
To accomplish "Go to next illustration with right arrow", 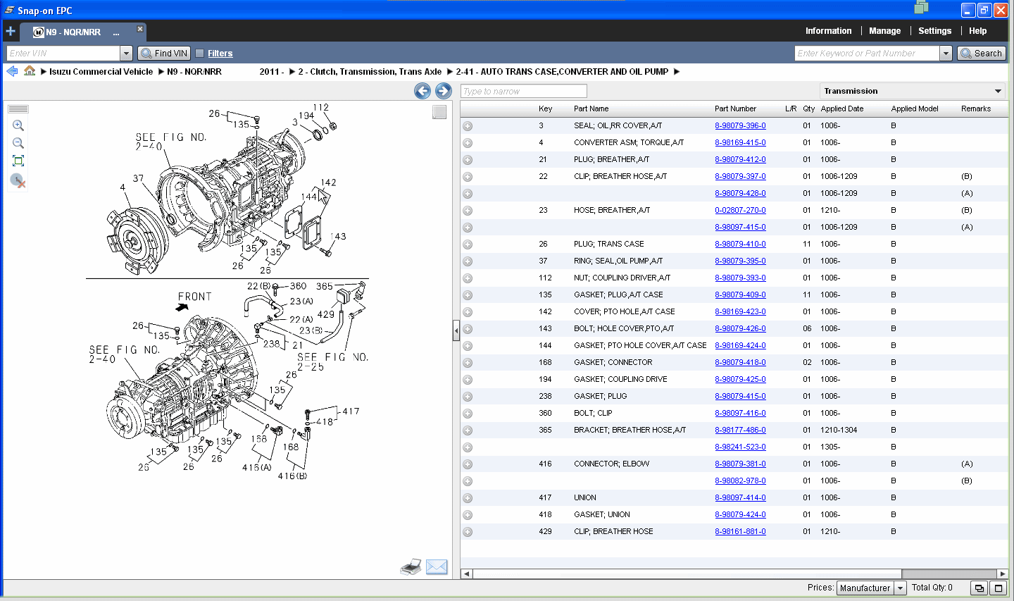I will pos(443,91).
